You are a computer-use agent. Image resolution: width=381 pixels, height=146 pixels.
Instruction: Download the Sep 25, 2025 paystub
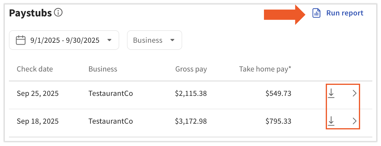(x=331, y=93)
